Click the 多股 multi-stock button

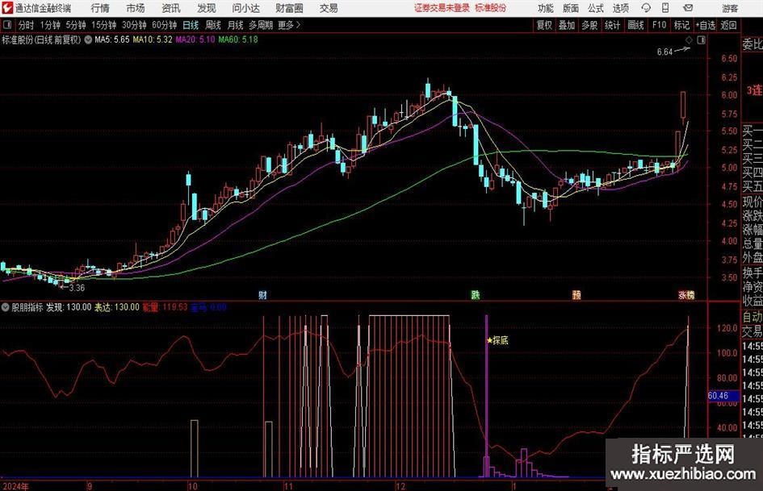[589, 25]
